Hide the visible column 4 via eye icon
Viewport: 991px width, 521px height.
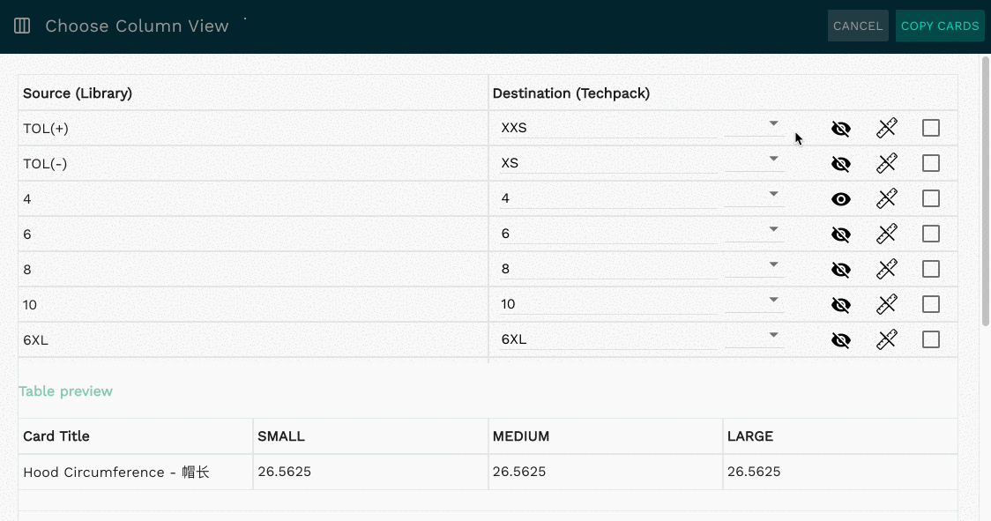840,199
